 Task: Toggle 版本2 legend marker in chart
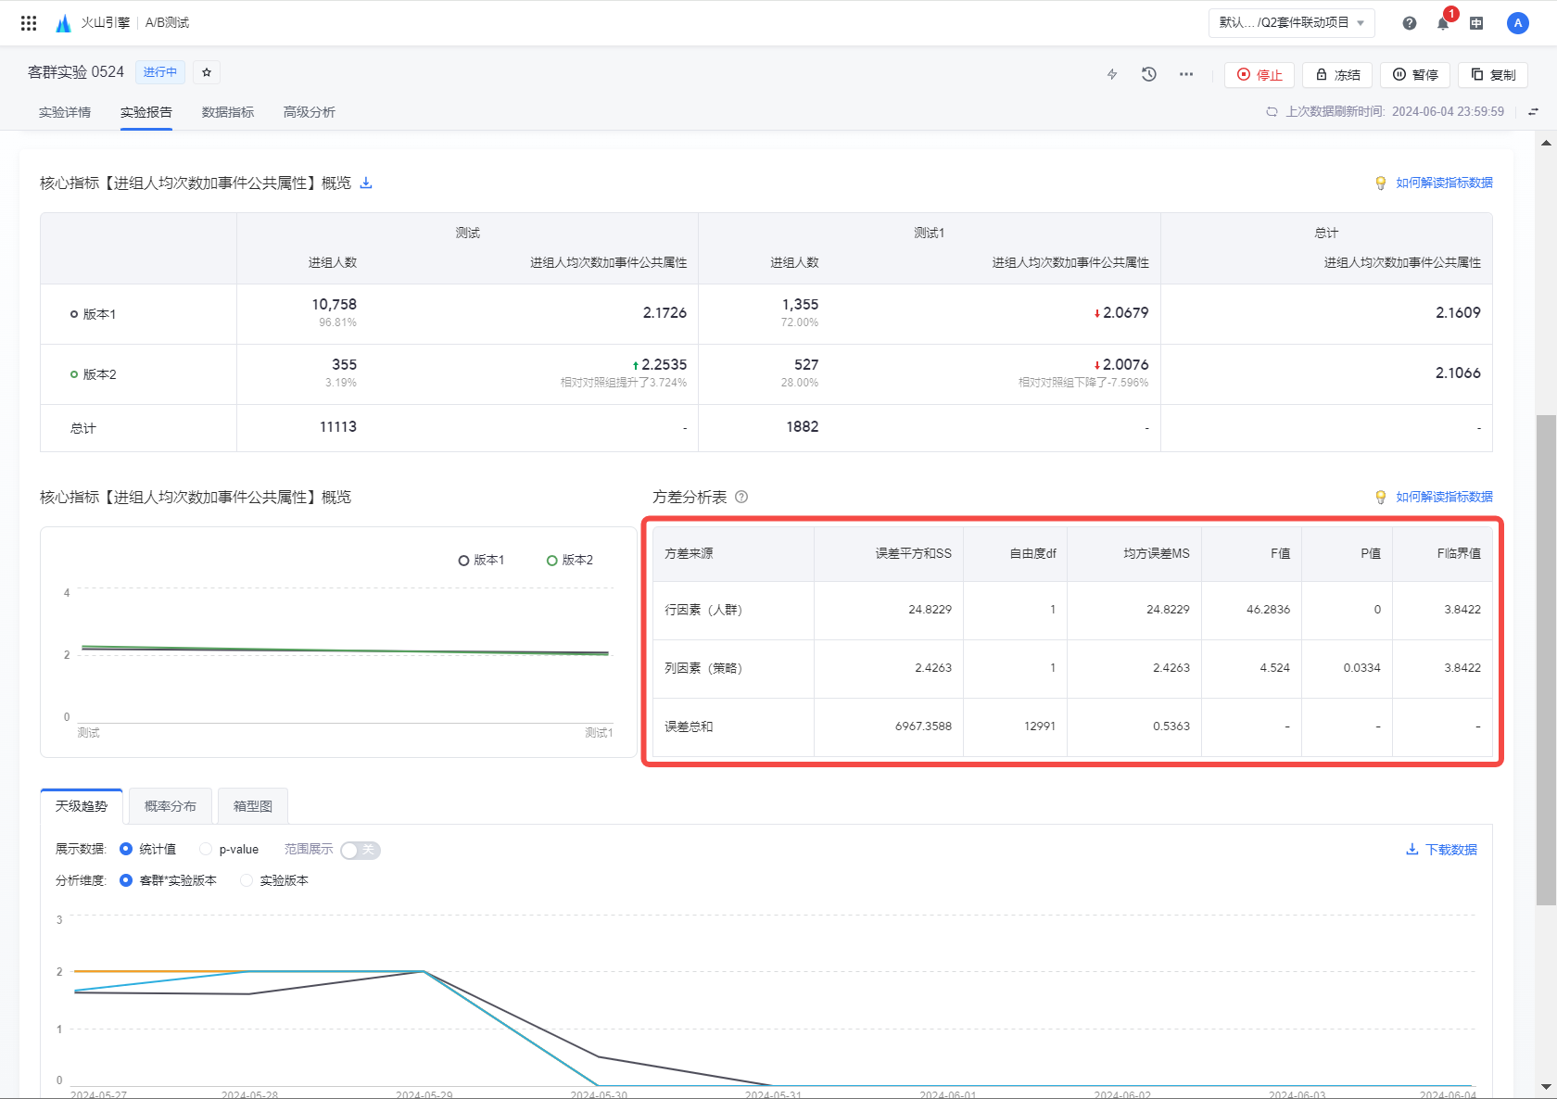pyautogui.click(x=552, y=561)
